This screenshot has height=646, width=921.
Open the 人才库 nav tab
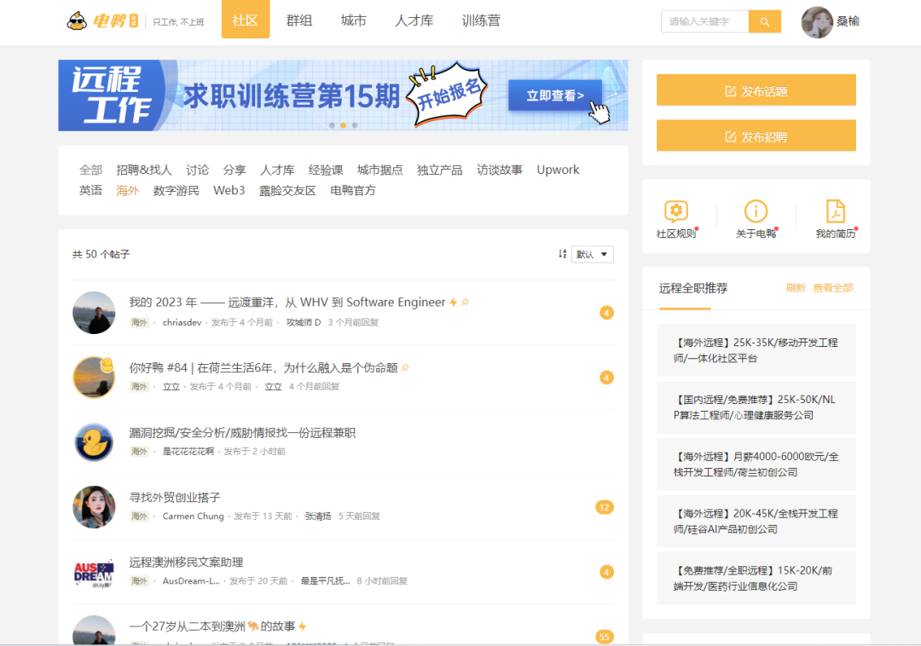click(x=414, y=20)
